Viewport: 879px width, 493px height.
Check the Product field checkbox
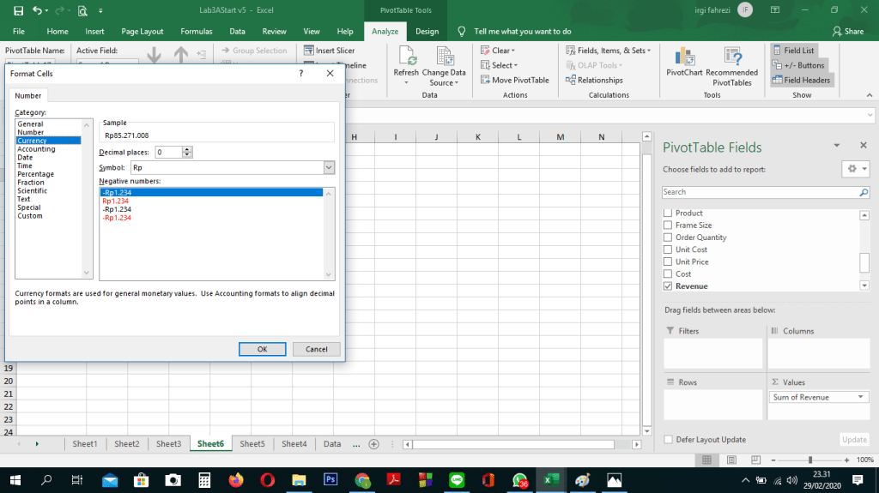coord(668,213)
